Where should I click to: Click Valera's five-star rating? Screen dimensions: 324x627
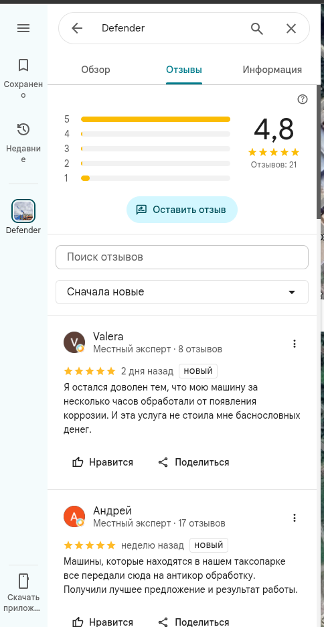pyautogui.click(x=90, y=371)
